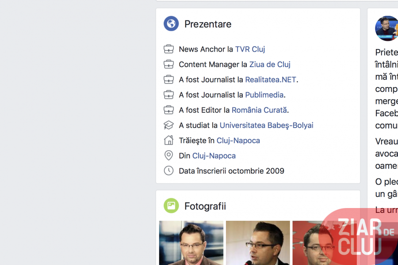This screenshot has height=265, width=398.
Task: Open the photo with the red background
Action: click(x=325, y=243)
